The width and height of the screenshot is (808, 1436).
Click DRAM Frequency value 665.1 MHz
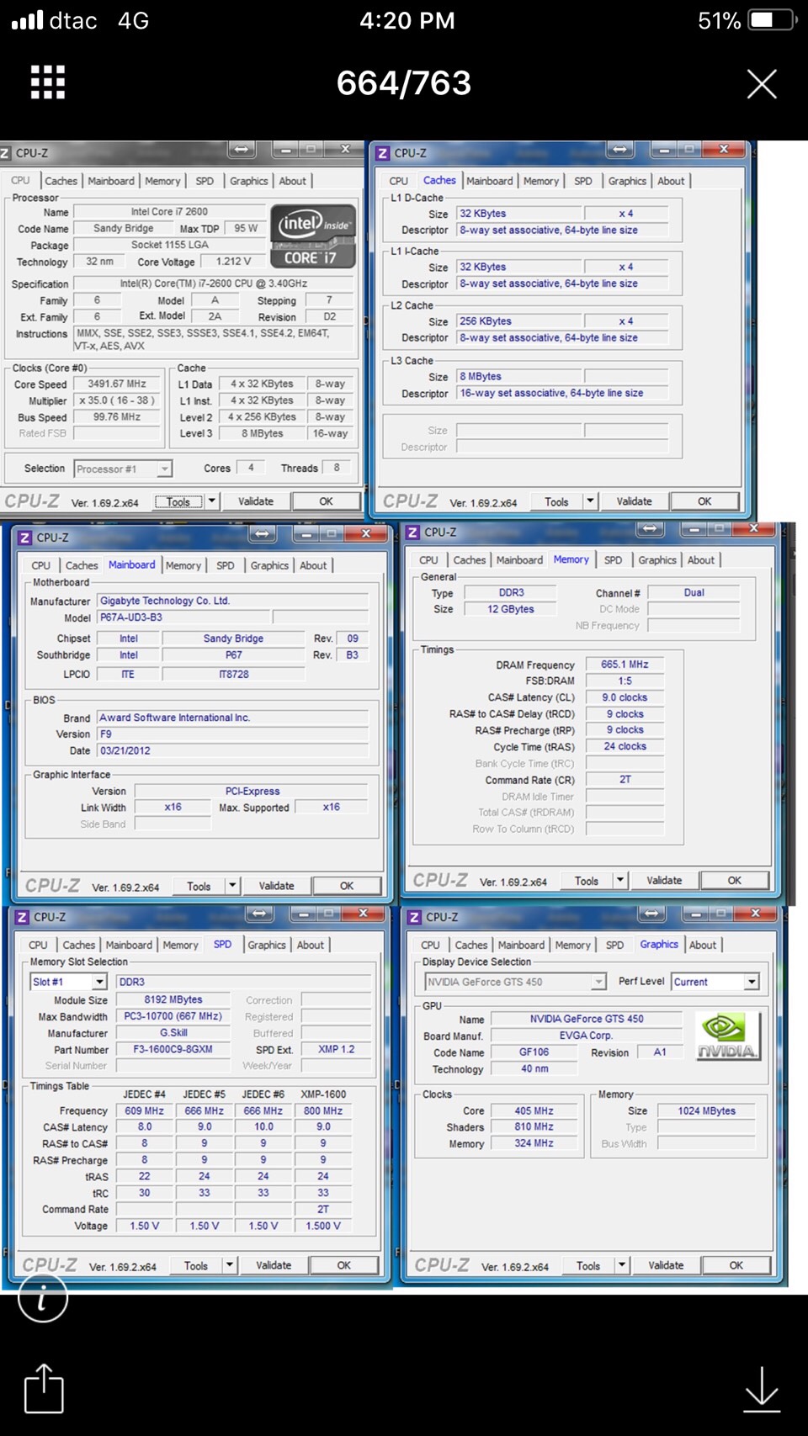click(x=625, y=665)
